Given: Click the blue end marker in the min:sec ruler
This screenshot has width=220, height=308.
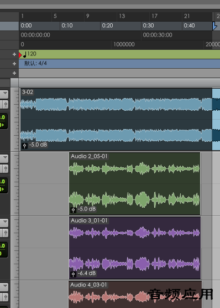Looking at the screenshot, I should pyautogui.click(x=214, y=26).
